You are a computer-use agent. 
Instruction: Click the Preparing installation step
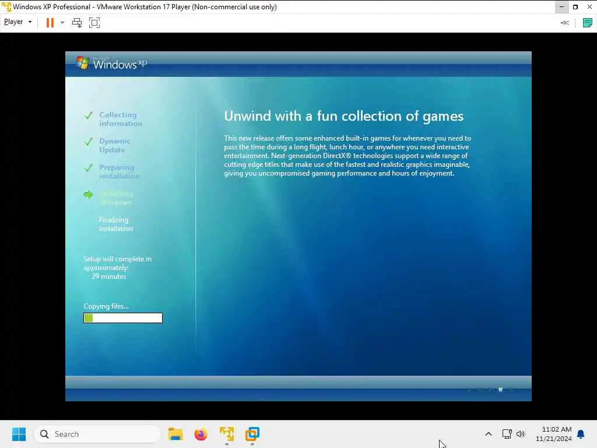pyautogui.click(x=119, y=171)
